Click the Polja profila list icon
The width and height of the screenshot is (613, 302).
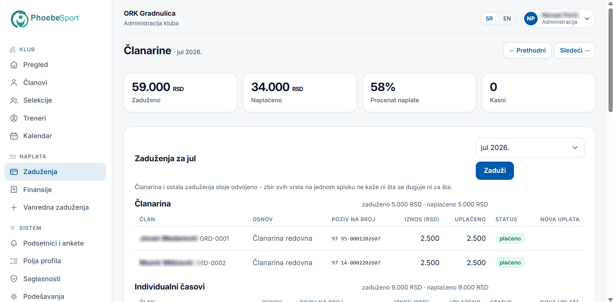click(x=14, y=261)
